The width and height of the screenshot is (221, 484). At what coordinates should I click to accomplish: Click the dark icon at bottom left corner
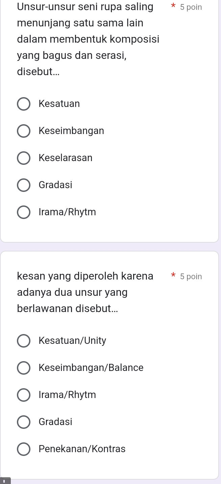click(4, 480)
